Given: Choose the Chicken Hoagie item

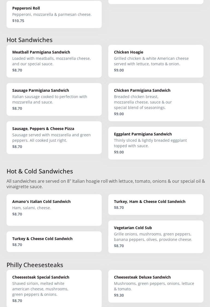Looking at the screenshot, I should 156,61.
